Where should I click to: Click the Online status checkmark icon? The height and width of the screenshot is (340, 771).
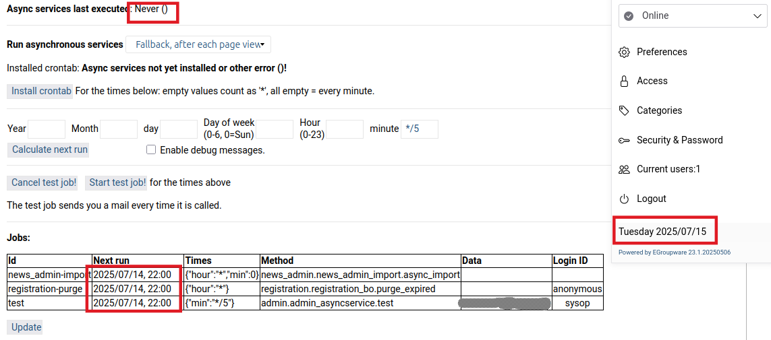(x=629, y=15)
